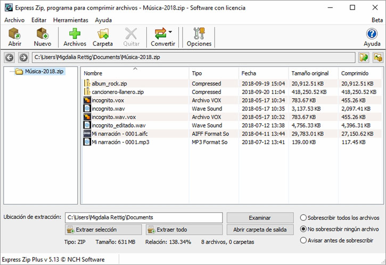The height and width of the screenshot is (265, 386).
Task: Select the incognito_editado.wav file name
Action: point(119,125)
